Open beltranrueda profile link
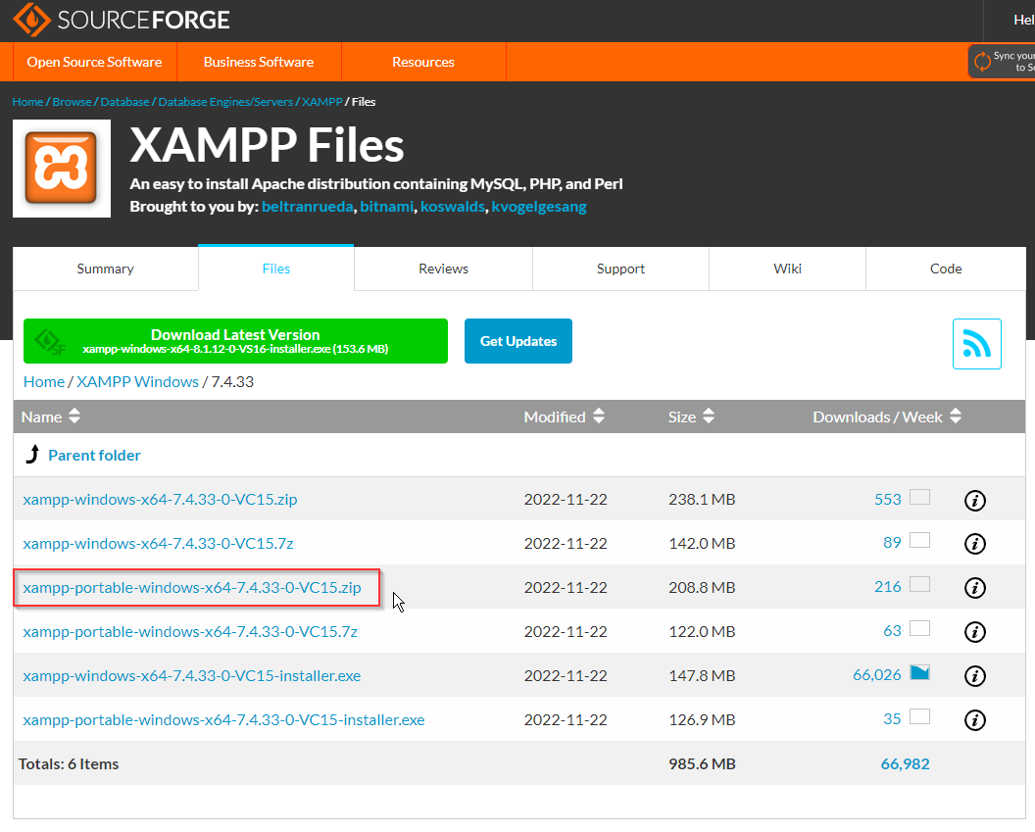The image size is (1035, 832). (x=308, y=207)
